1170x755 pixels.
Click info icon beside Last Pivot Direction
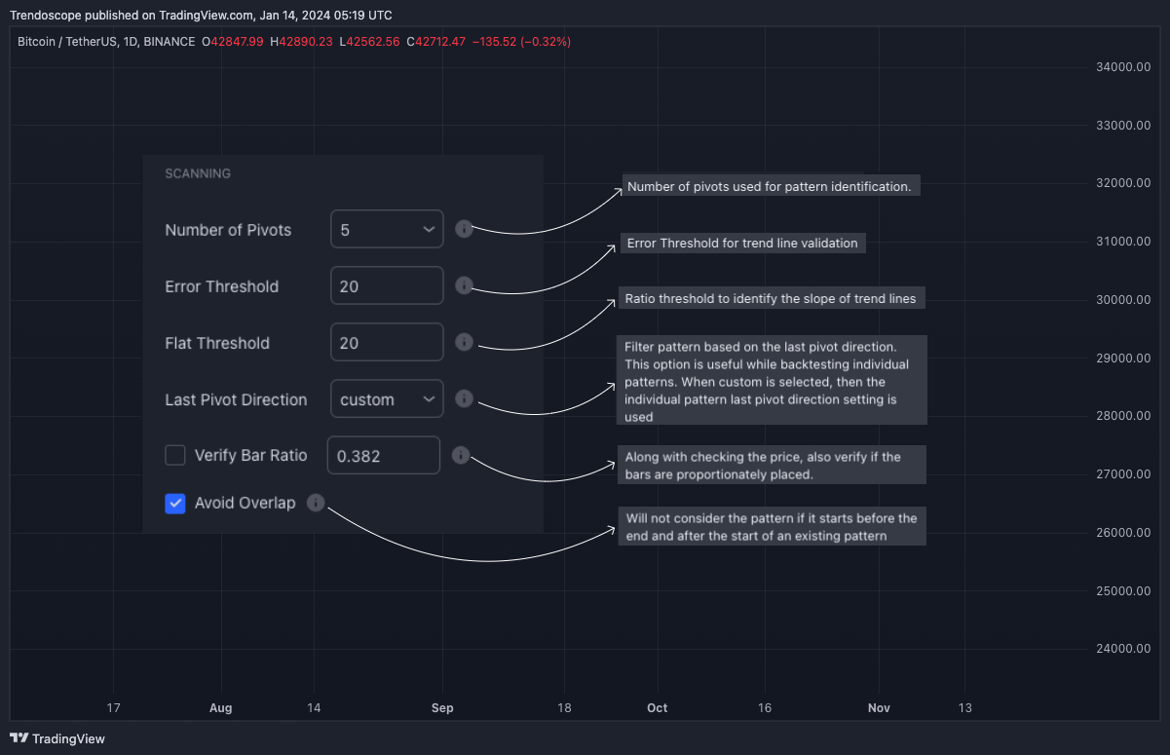click(x=465, y=398)
